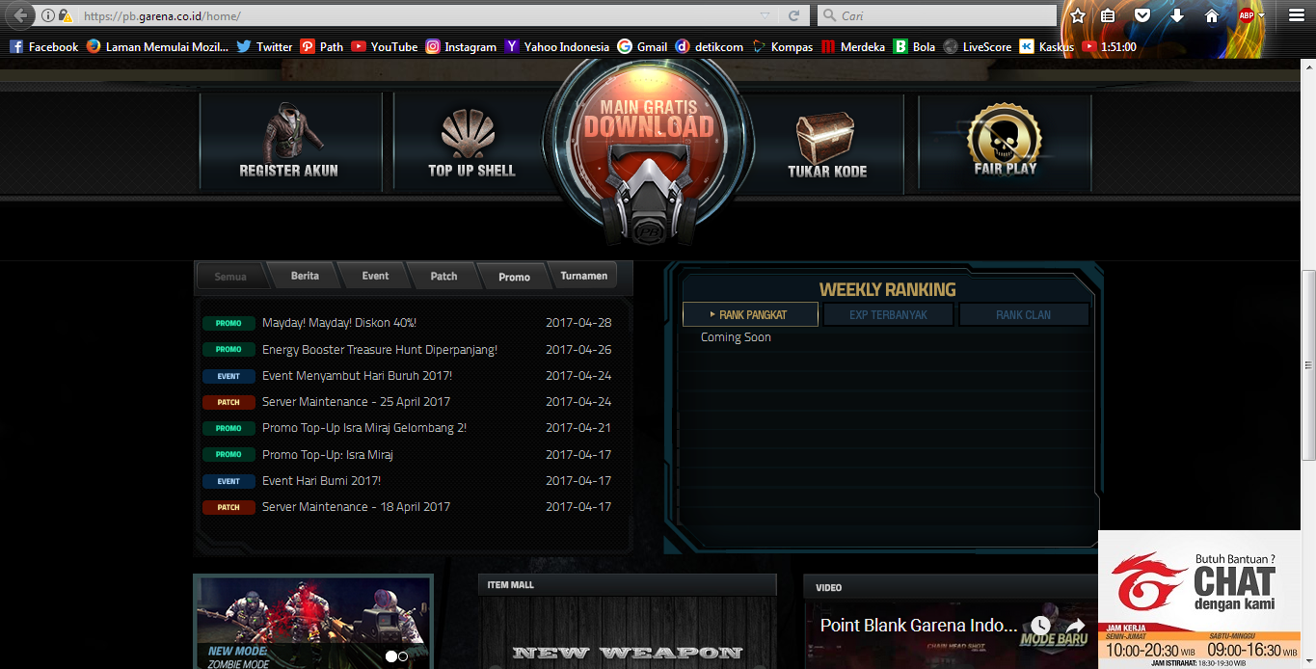Open the Yahoo Indonesia bookmark

point(557,46)
